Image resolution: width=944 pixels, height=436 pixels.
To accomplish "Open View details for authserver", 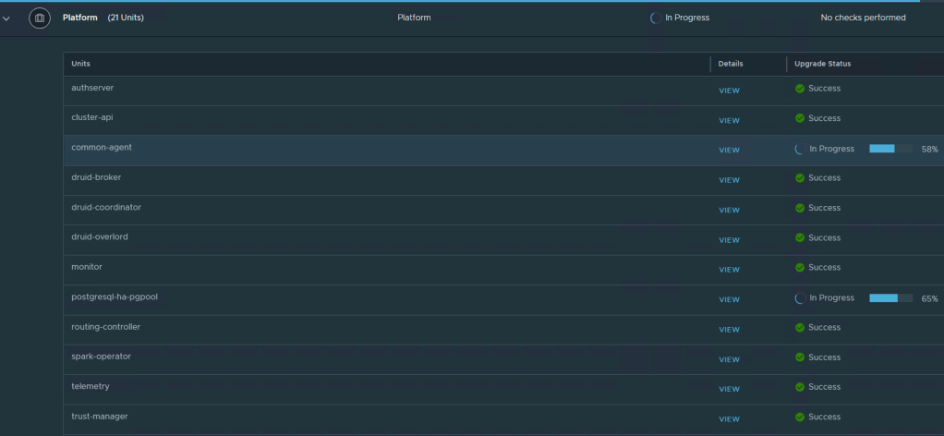I will click(x=729, y=91).
